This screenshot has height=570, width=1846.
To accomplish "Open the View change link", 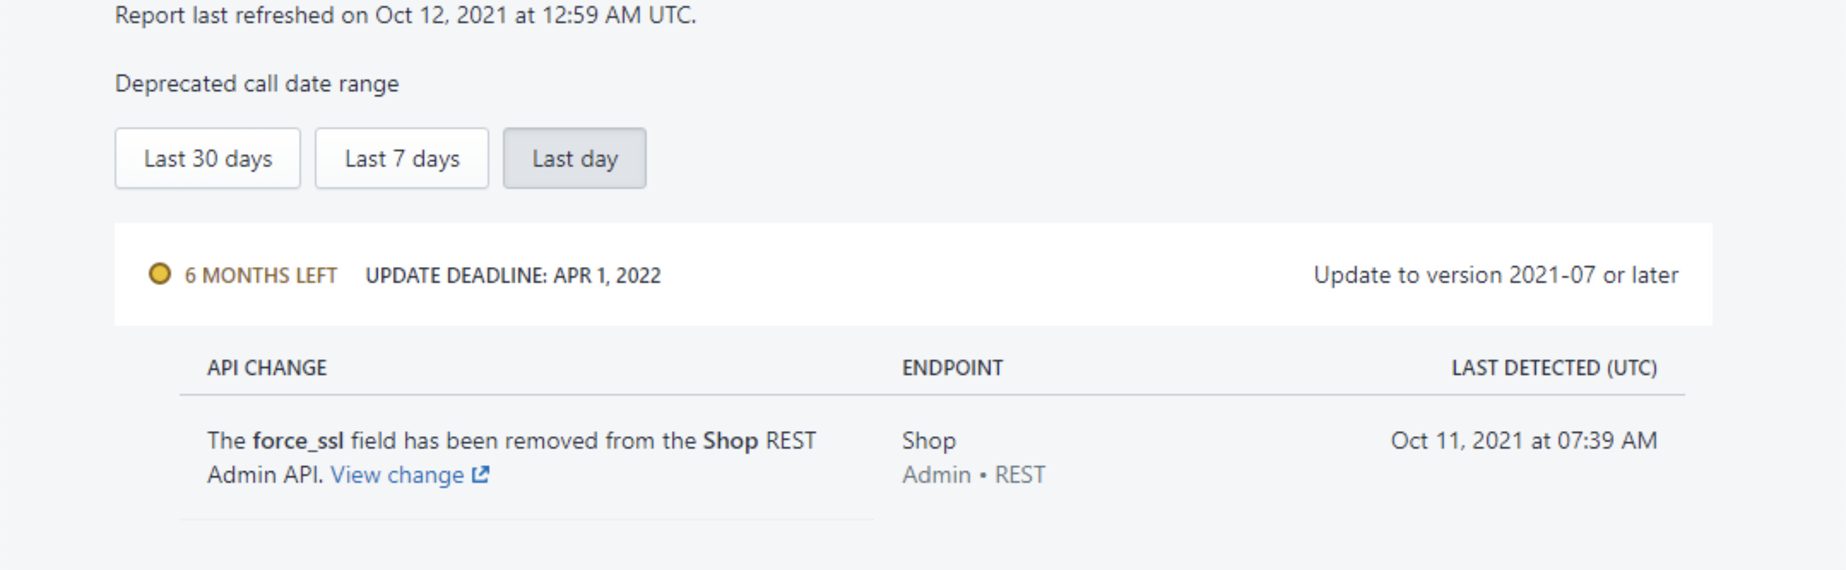I will click(397, 475).
